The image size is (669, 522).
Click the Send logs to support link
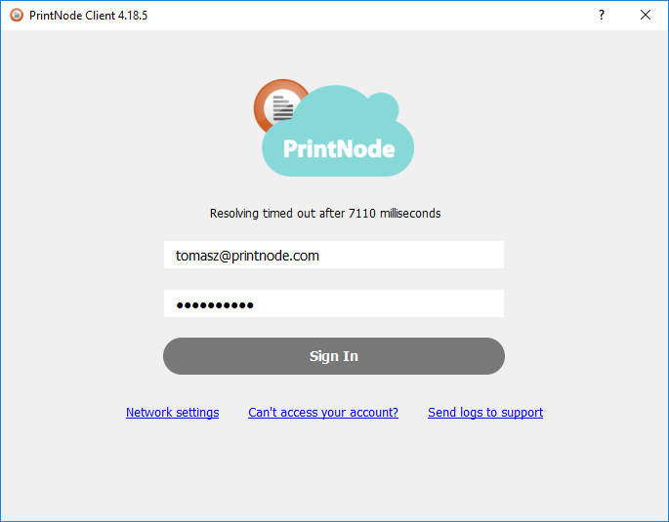(485, 413)
